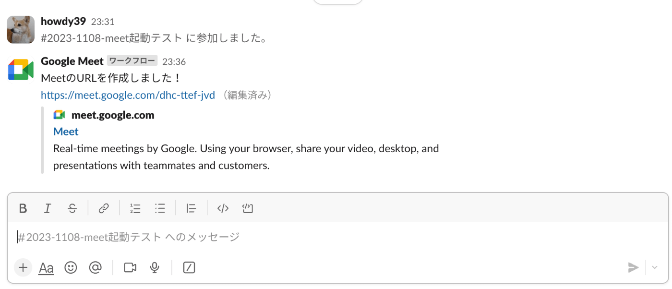This screenshot has height=289, width=672.
Task: Click the ワークフロー badge
Action: [x=132, y=61]
